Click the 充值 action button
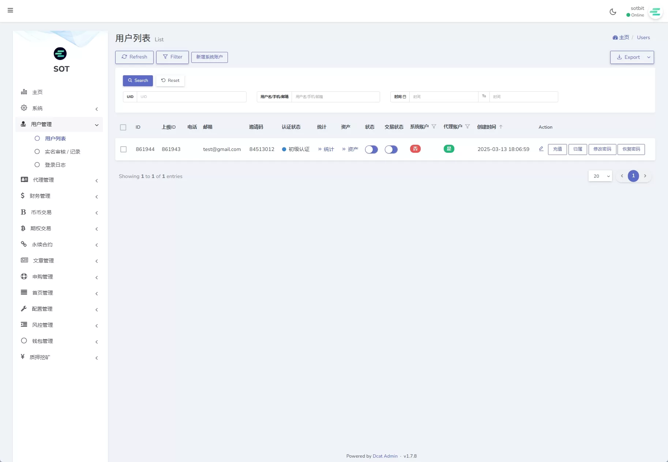This screenshot has height=462, width=668. click(x=557, y=149)
